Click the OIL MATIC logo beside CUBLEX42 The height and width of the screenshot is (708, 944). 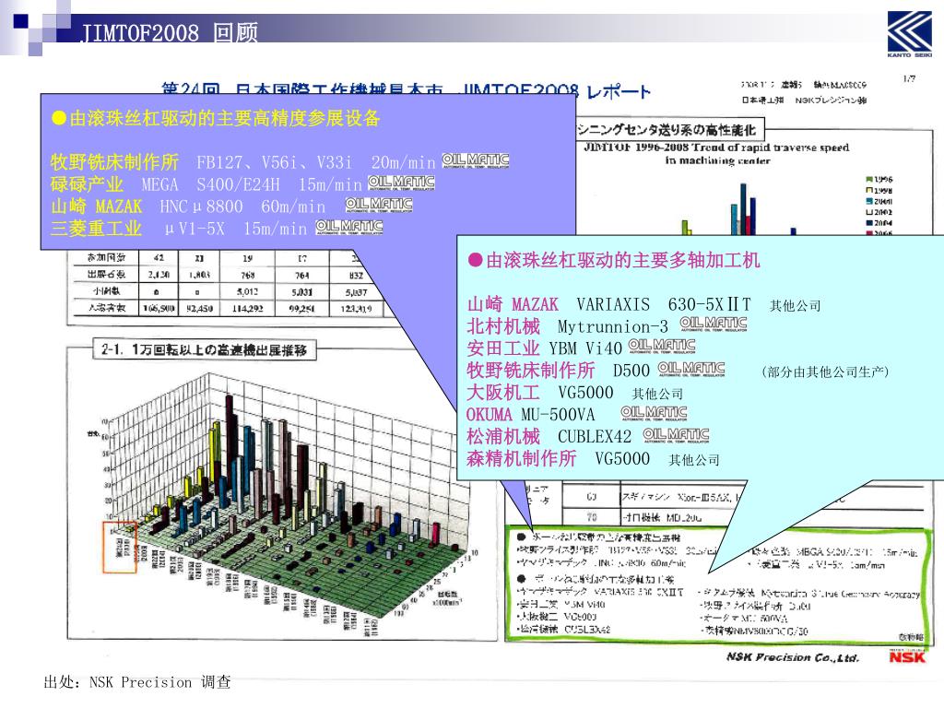click(x=676, y=435)
